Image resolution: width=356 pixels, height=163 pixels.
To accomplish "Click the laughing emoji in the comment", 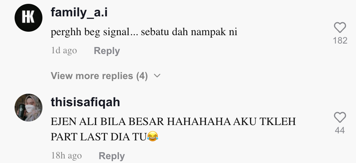I will click(153, 137).
